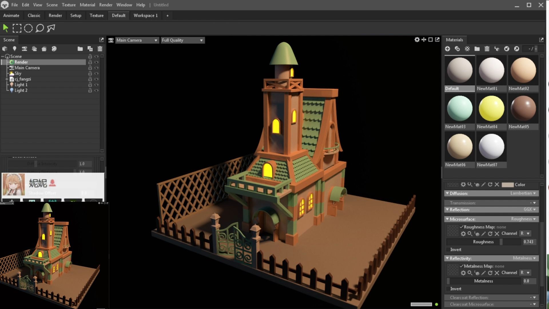This screenshot has height=309, width=549.
Task: Toggle visibility of Light 1
Action: (97, 85)
